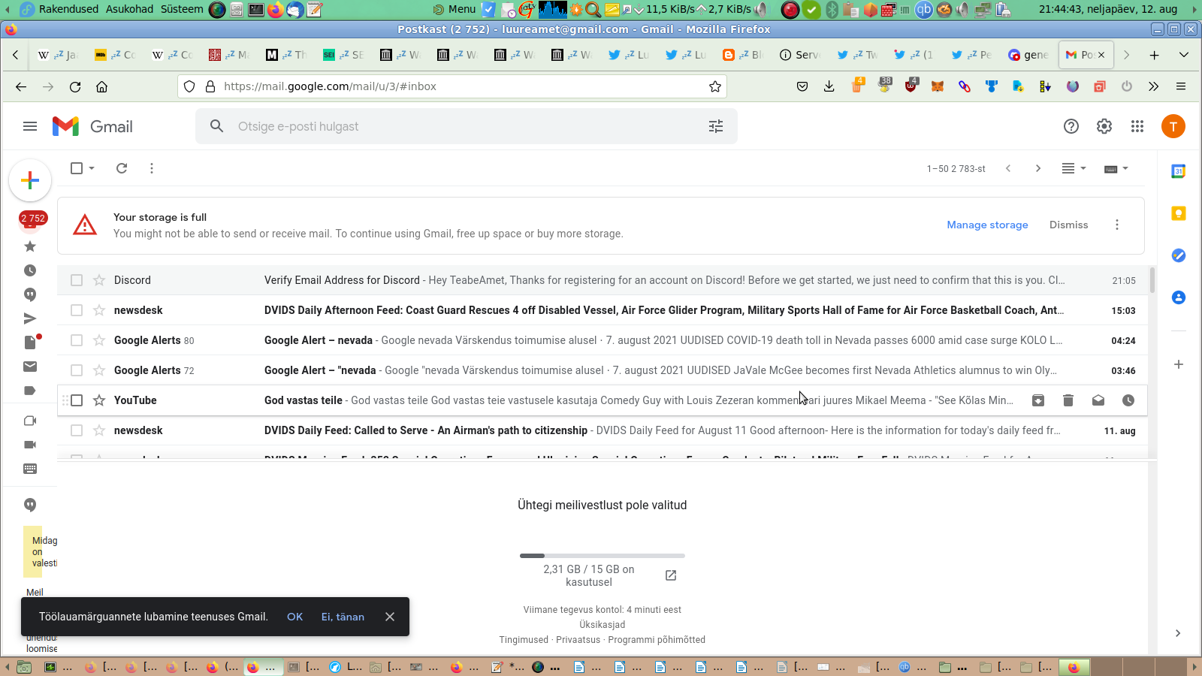This screenshot has height=676, width=1202.
Task: Close the notification prompt with X
Action: click(x=390, y=617)
